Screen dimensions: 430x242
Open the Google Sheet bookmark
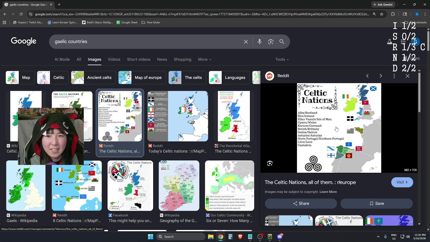coord(127,23)
